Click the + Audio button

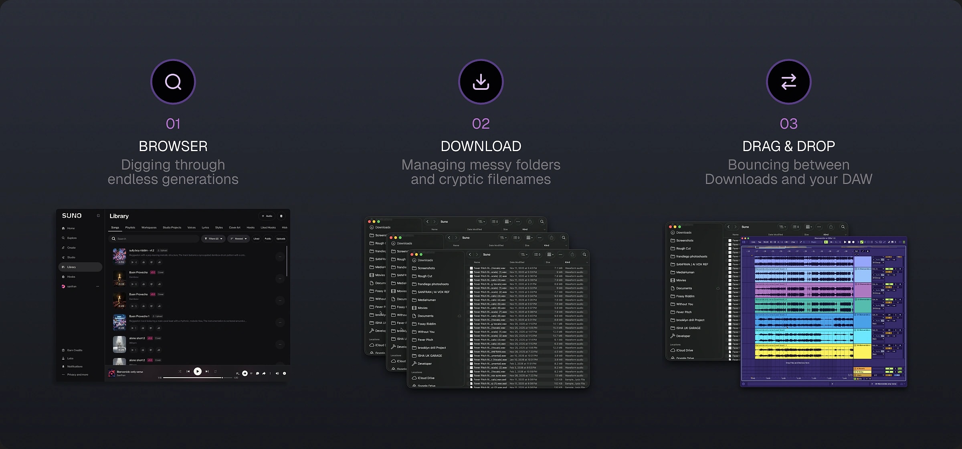[x=267, y=216]
